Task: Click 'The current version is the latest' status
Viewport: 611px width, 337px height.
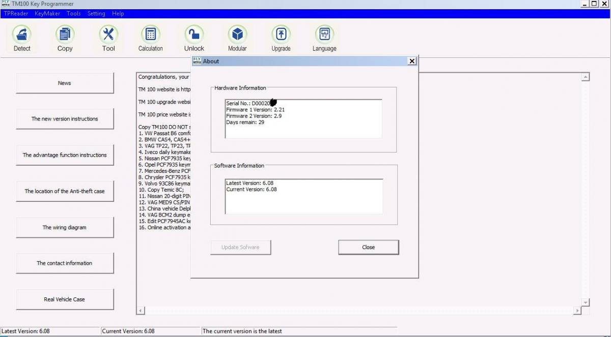Action: point(242,331)
